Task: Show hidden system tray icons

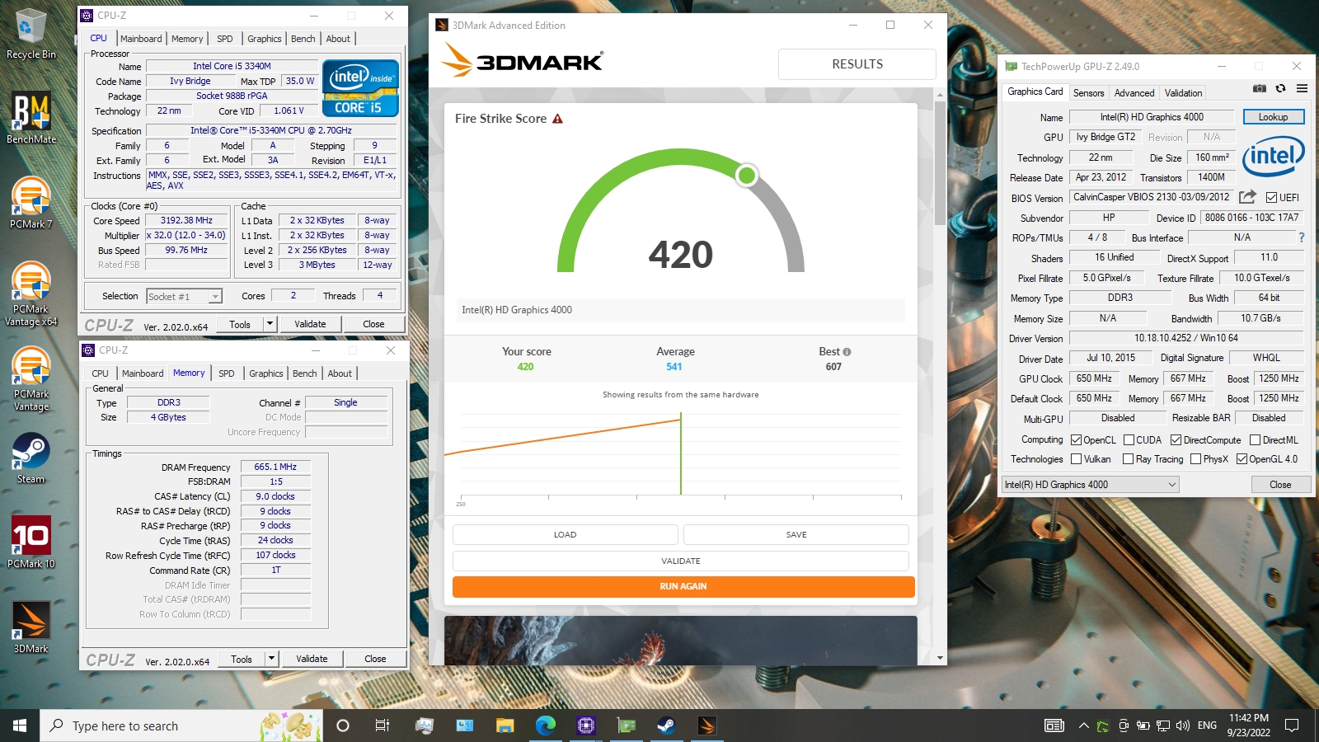Action: [x=1083, y=726]
